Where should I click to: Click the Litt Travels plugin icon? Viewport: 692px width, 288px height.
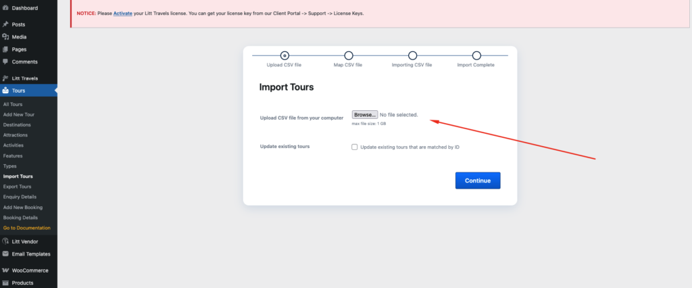(x=6, y=78)
